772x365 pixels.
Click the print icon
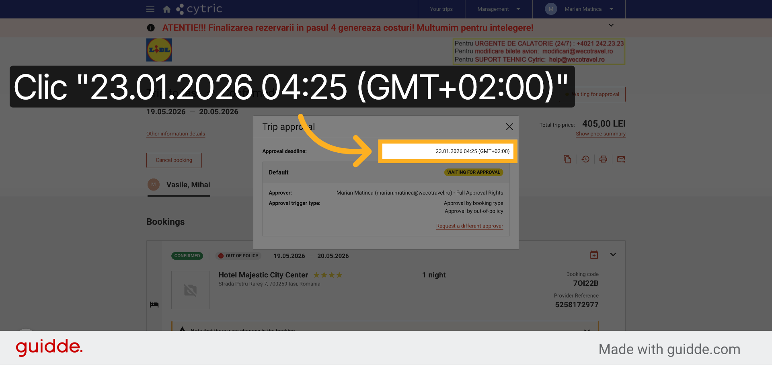pyautogui.click(x=603, y=159)
